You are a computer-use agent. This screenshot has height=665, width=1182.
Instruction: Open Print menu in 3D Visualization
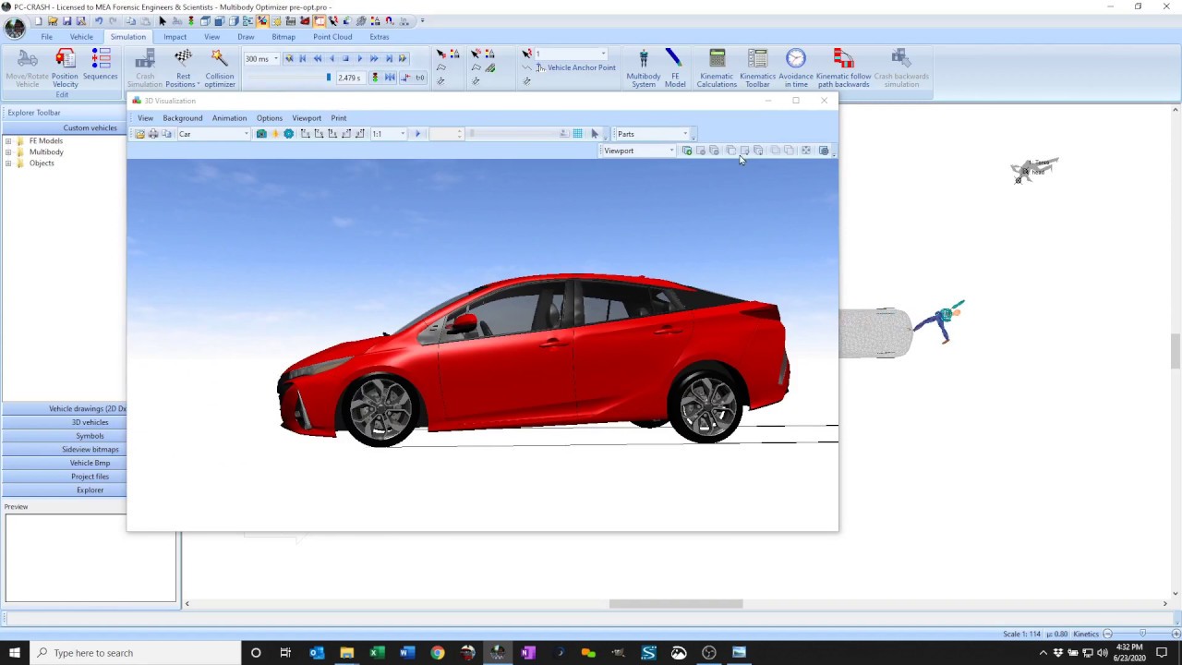tap(339, 118)
